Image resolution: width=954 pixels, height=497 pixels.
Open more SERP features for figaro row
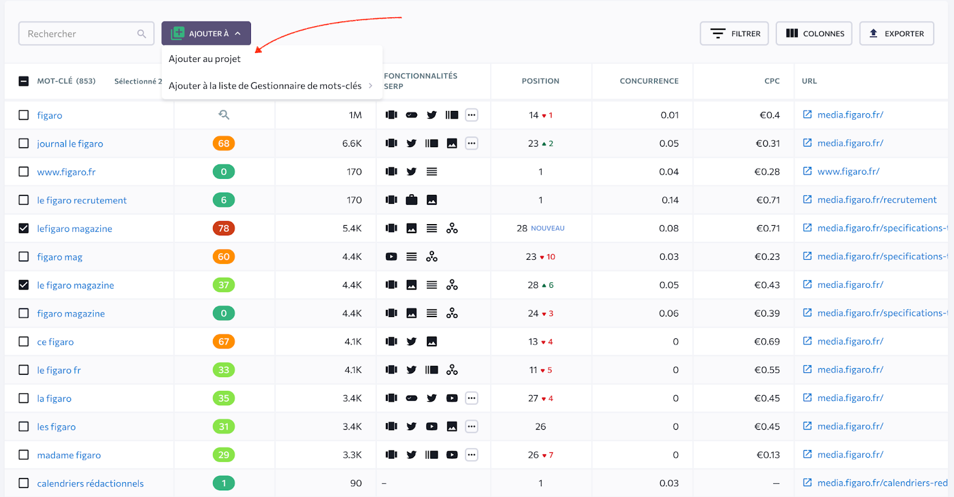[x=472, y=115]
